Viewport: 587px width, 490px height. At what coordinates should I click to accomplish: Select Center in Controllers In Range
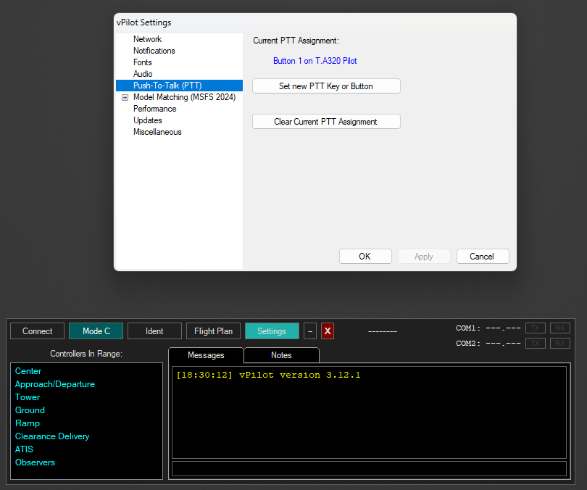click(28, 371)
